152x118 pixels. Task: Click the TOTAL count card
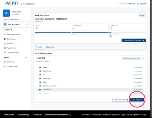(x=53, y=27)
